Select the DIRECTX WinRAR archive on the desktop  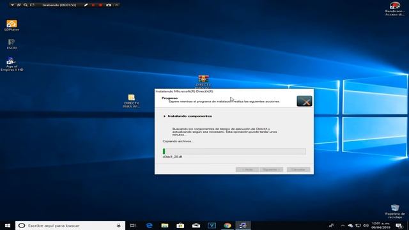click(x=203, y=81)
